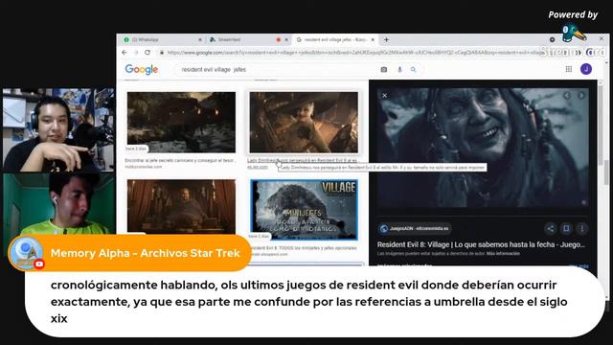Click the blue search magnifier icon
The height and width of the screenshot is (345, 613).
(x=413, y=70)
